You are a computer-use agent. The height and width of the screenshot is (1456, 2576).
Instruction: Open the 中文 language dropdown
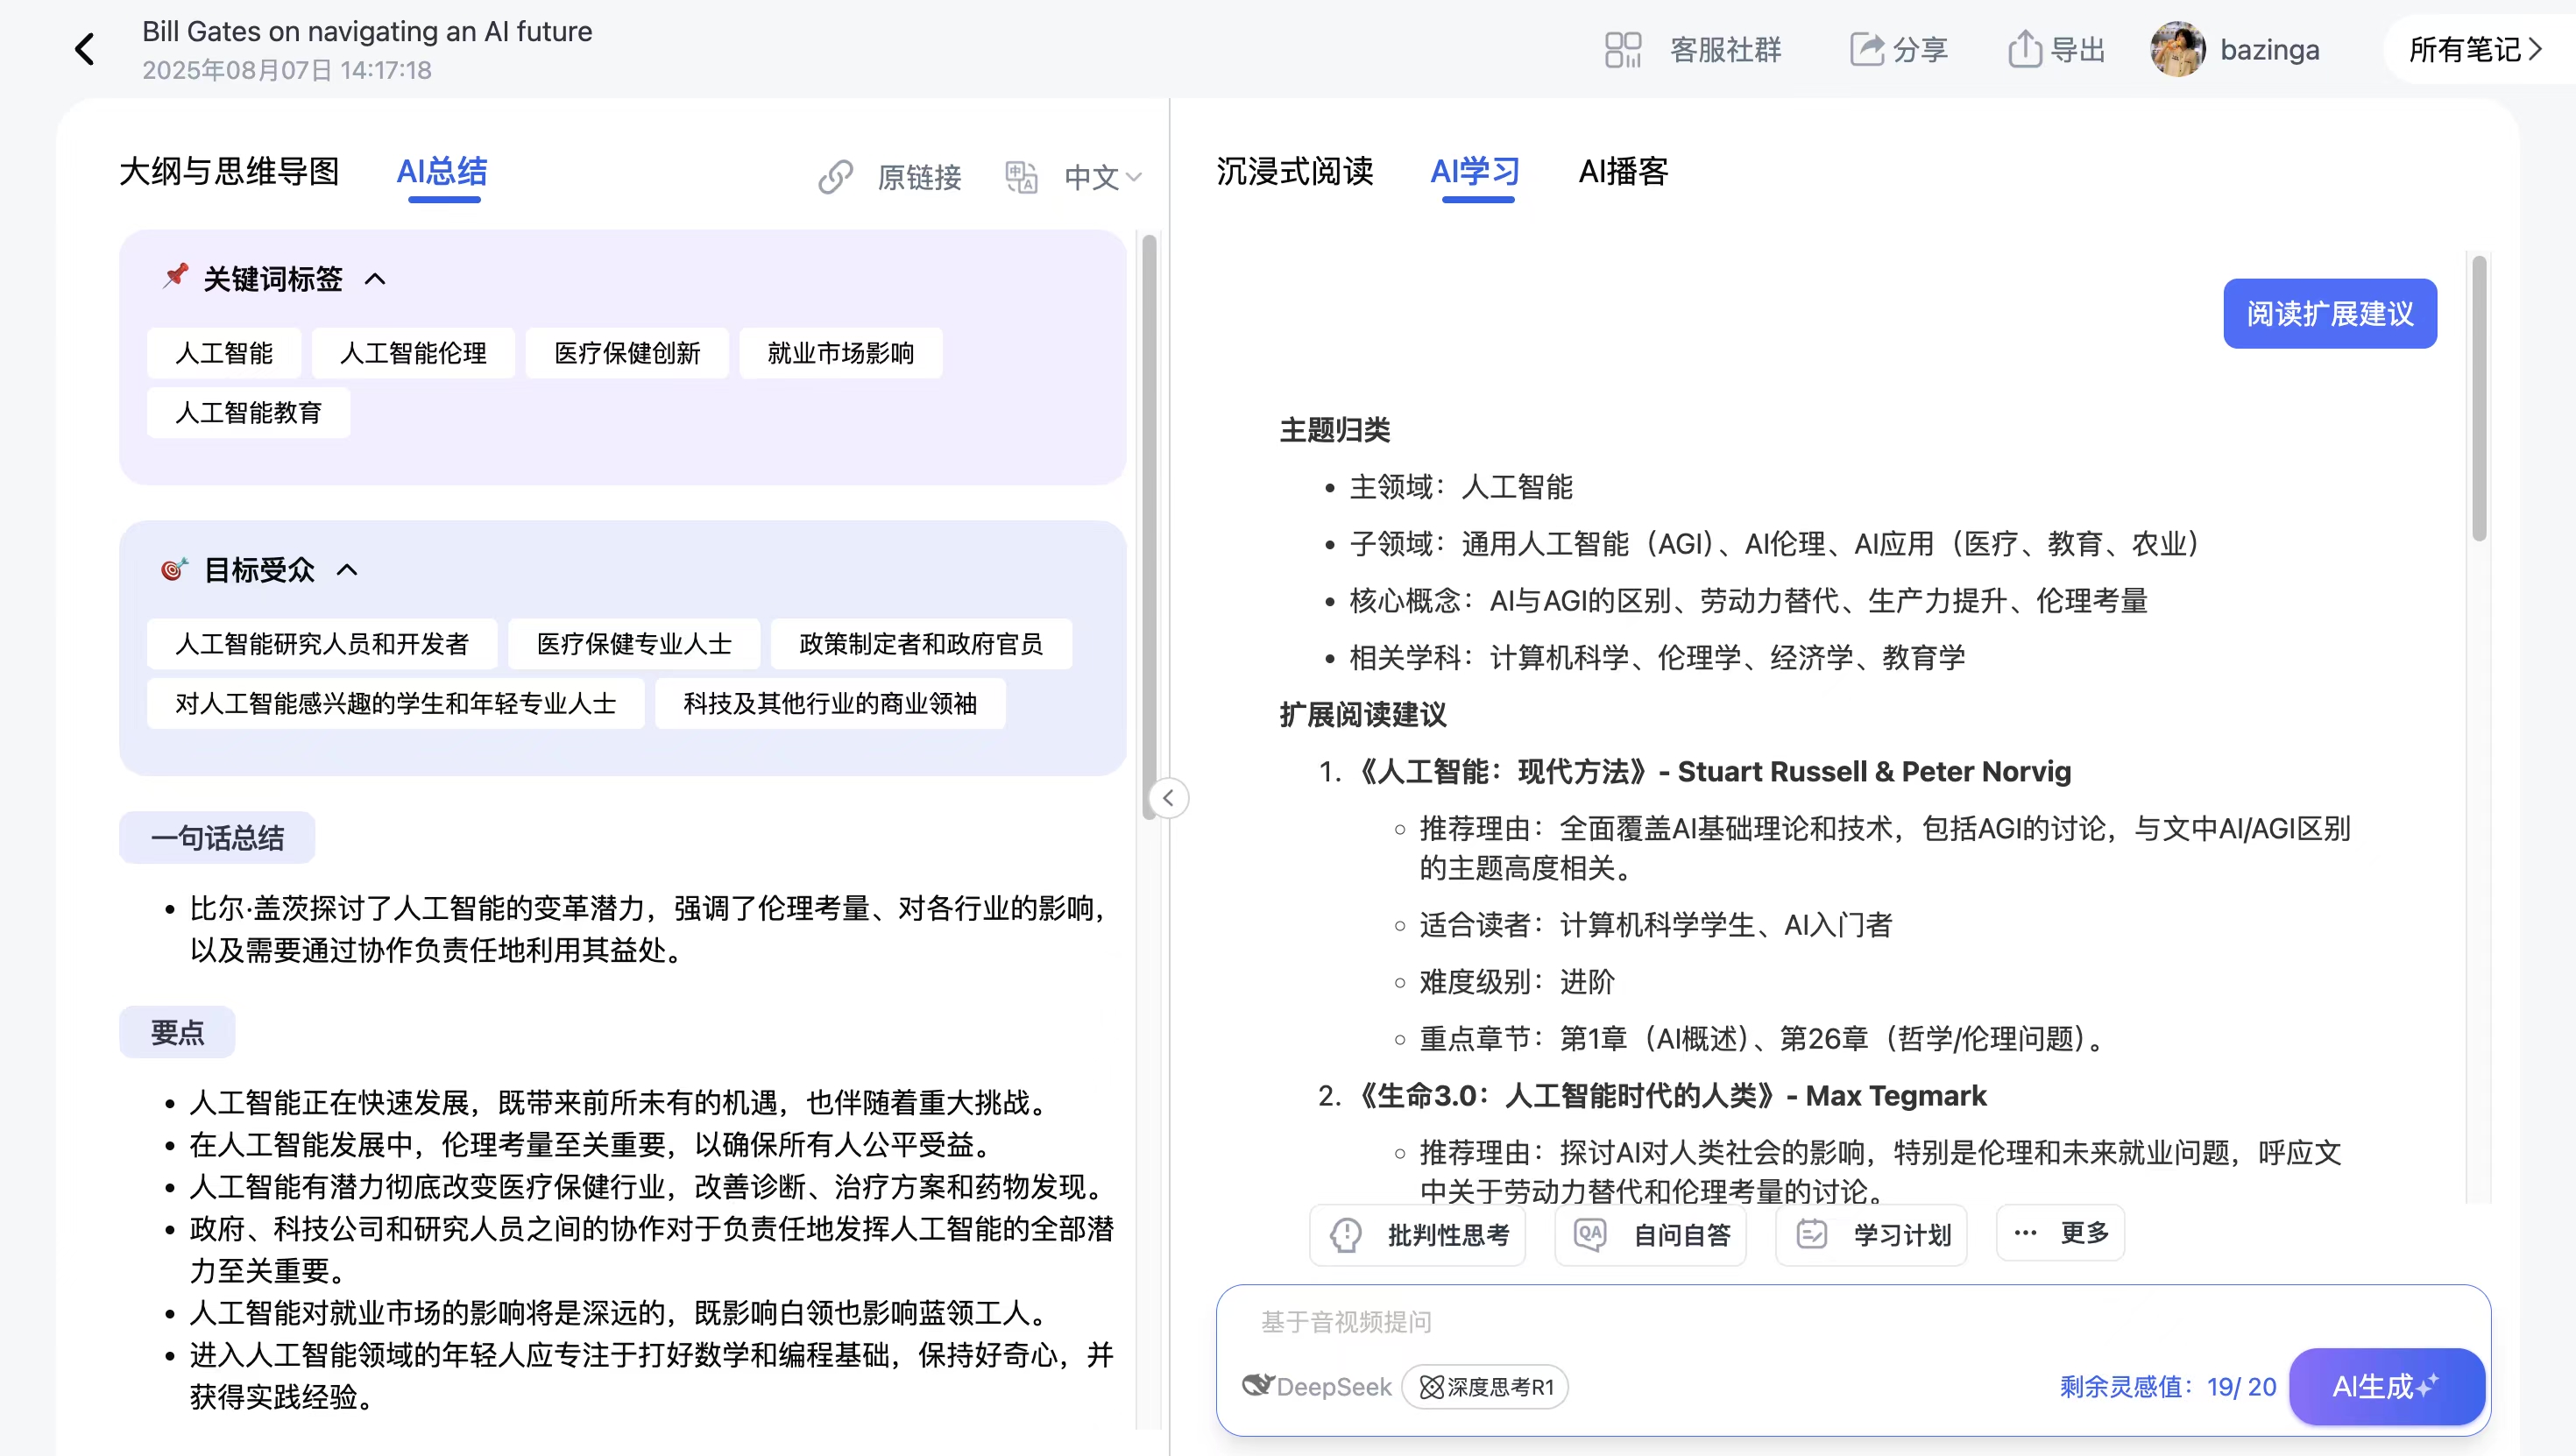[x=1102, y=177]
